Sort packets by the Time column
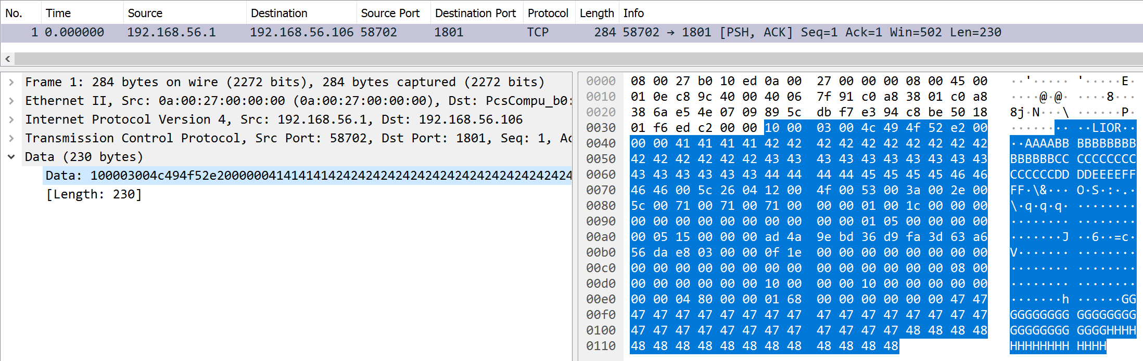Image resolution: width=1143 pixels, height=361 pixels. pyautogui.click(x=58, y=13)
